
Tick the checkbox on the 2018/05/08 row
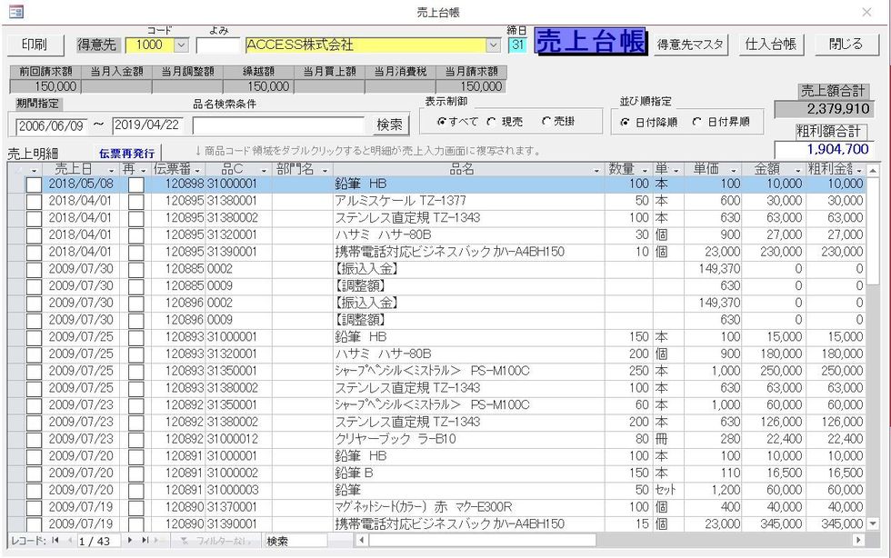point(34,184)
